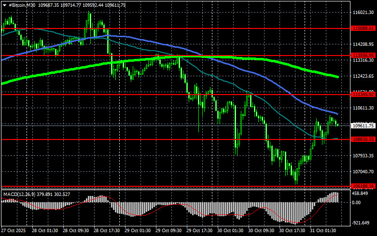The height and width of the screenshot is (236, 377).
Task: Select the high price value 109714.77
Action: (x=70, y=5)
